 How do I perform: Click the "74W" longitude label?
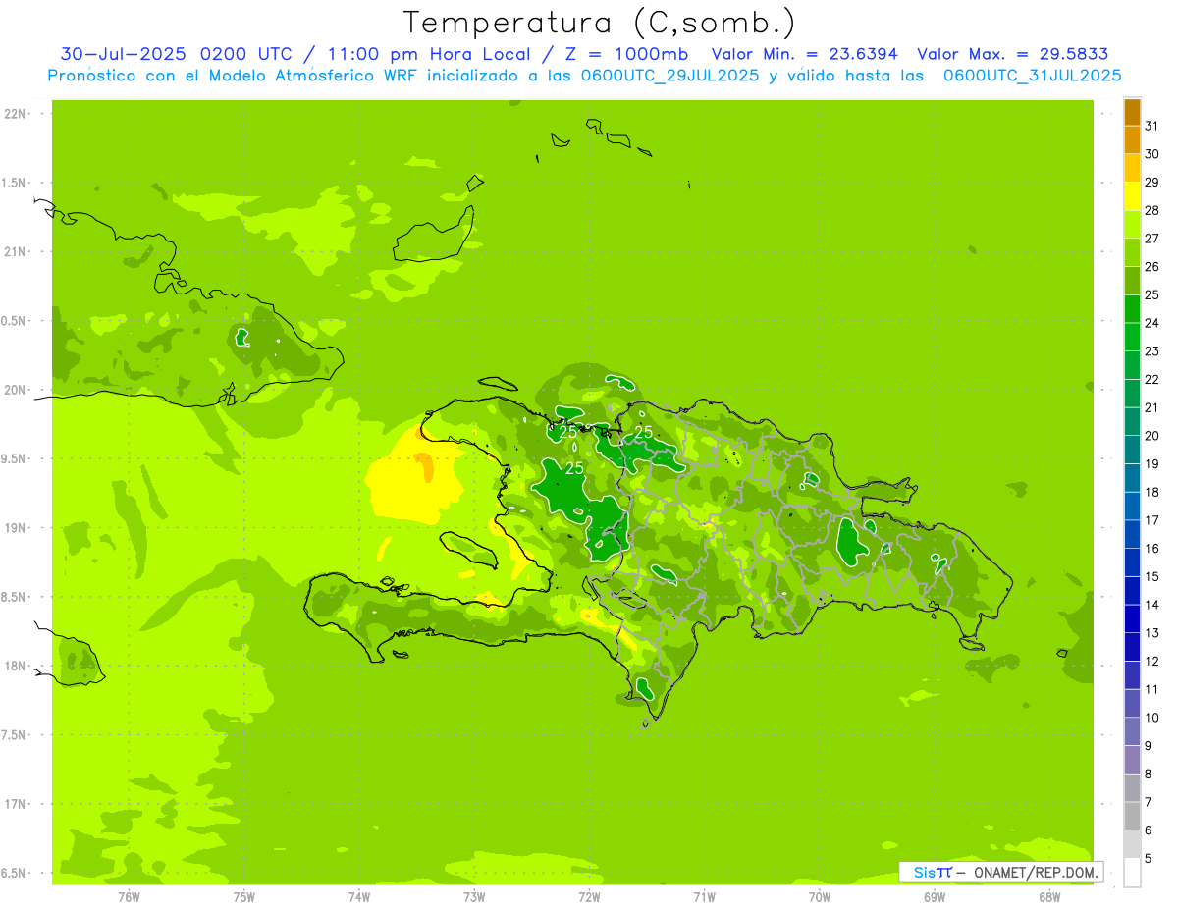359,896
